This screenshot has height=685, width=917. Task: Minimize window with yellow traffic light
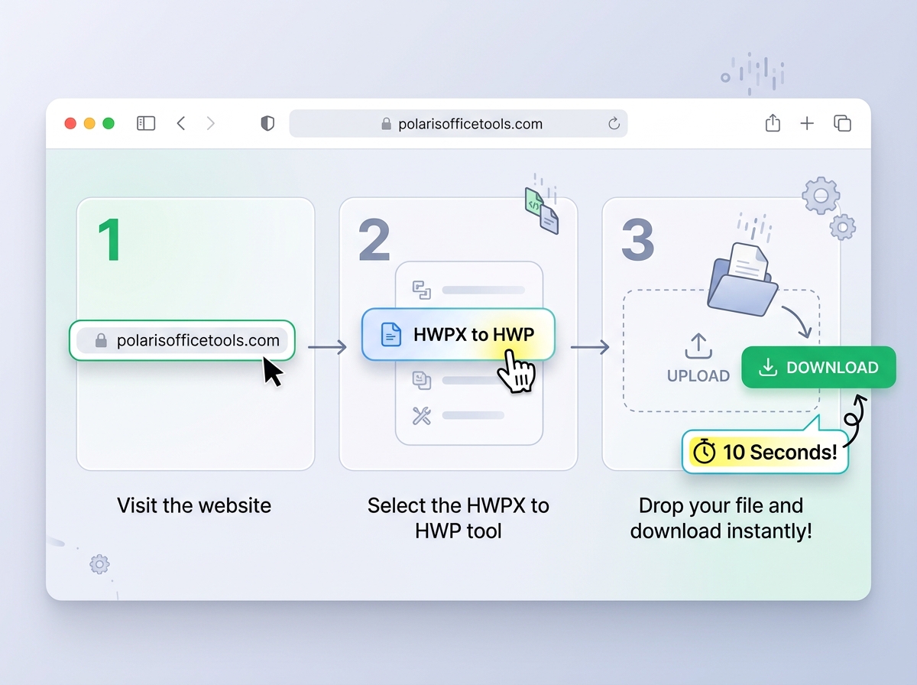(x=89, y=123)
